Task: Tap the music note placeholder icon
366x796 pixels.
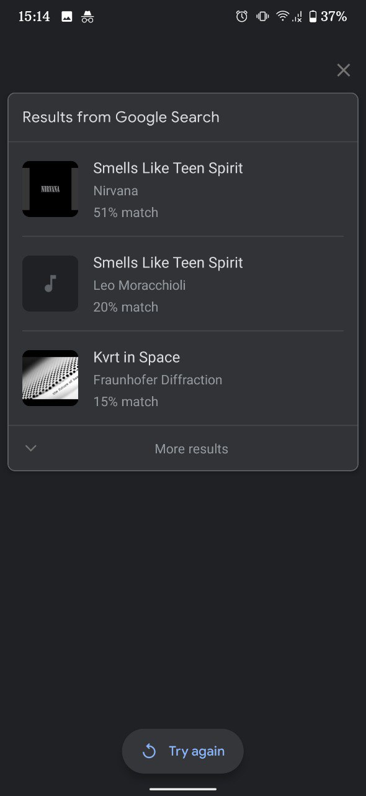Action: (x=50, y=284)
